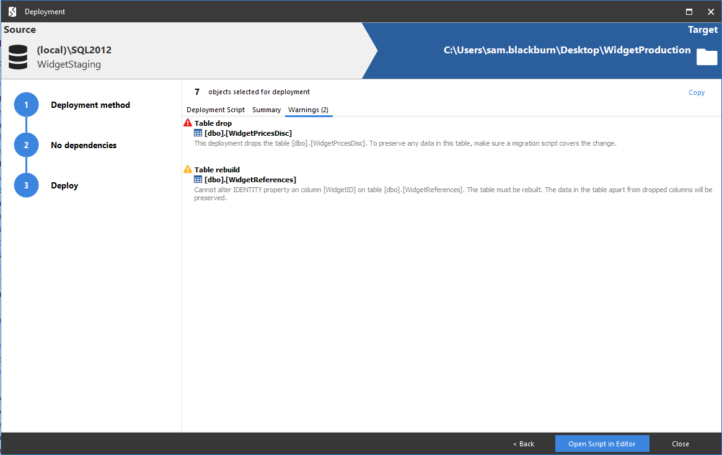Click the table icon beside [dbo].[WidgetReferences]
Image resolution: width=722 pixels, height=455 pixels.
click(198, 179)
